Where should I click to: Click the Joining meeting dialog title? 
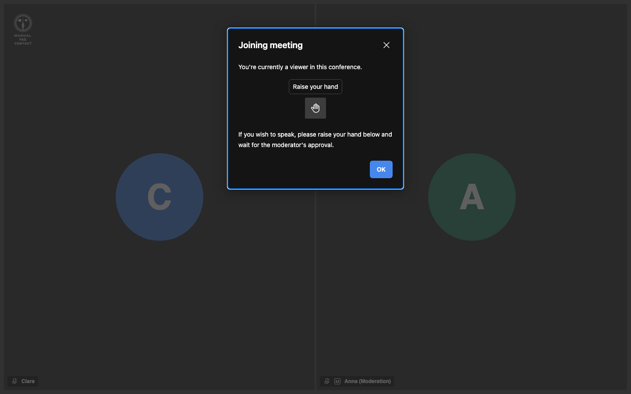[x=270, y=45]
